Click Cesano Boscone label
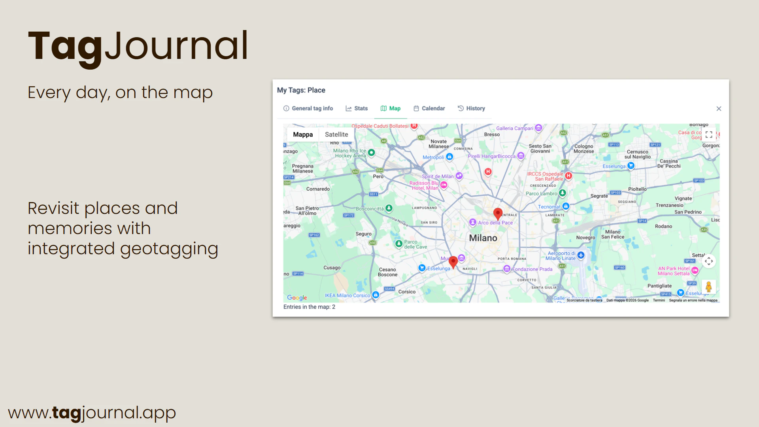 click(387, 272)
